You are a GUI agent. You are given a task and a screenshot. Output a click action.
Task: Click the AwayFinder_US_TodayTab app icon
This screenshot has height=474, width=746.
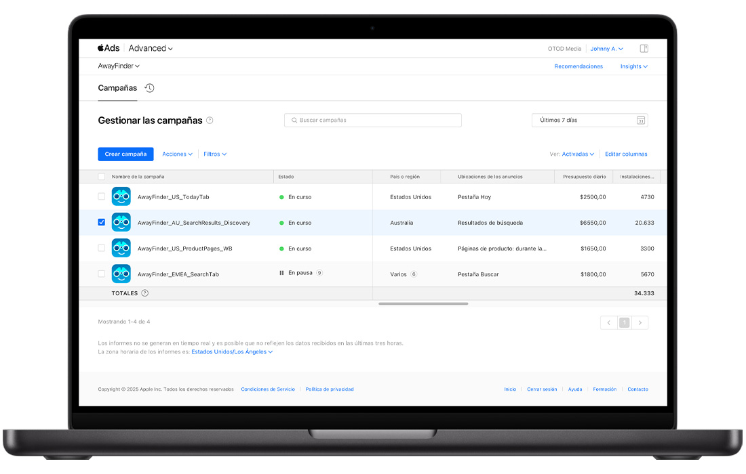tap(121, 196)
